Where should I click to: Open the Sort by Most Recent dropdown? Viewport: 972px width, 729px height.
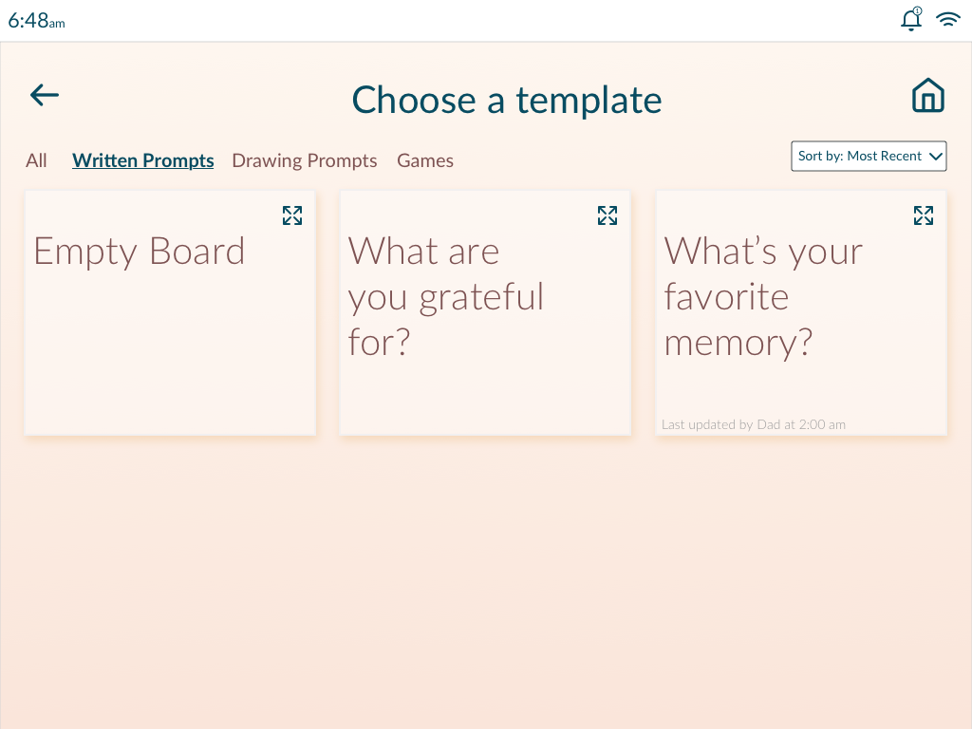coord(869,157)
